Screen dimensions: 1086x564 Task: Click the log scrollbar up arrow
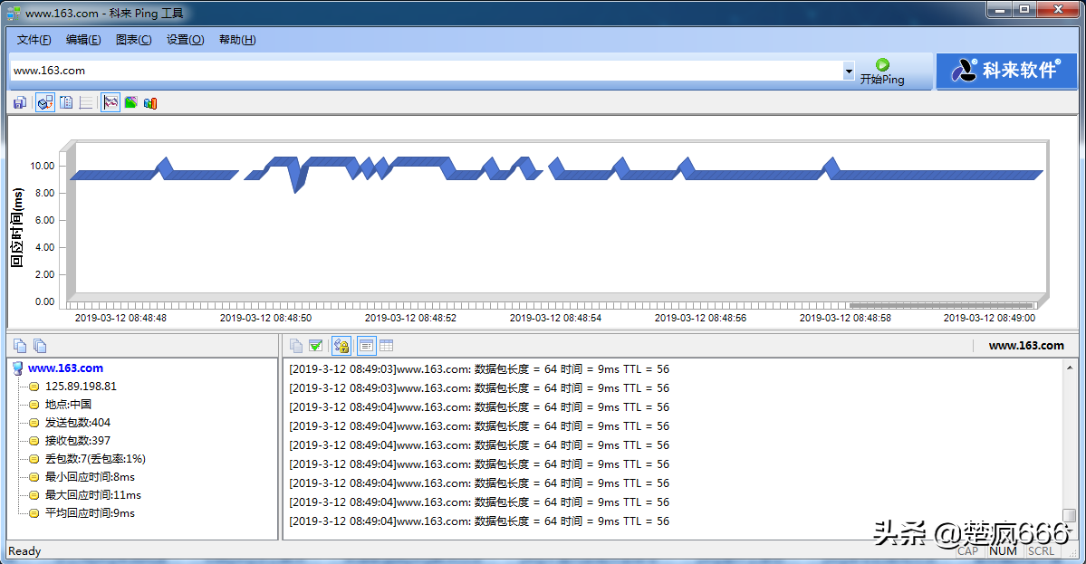(1070, 368)
